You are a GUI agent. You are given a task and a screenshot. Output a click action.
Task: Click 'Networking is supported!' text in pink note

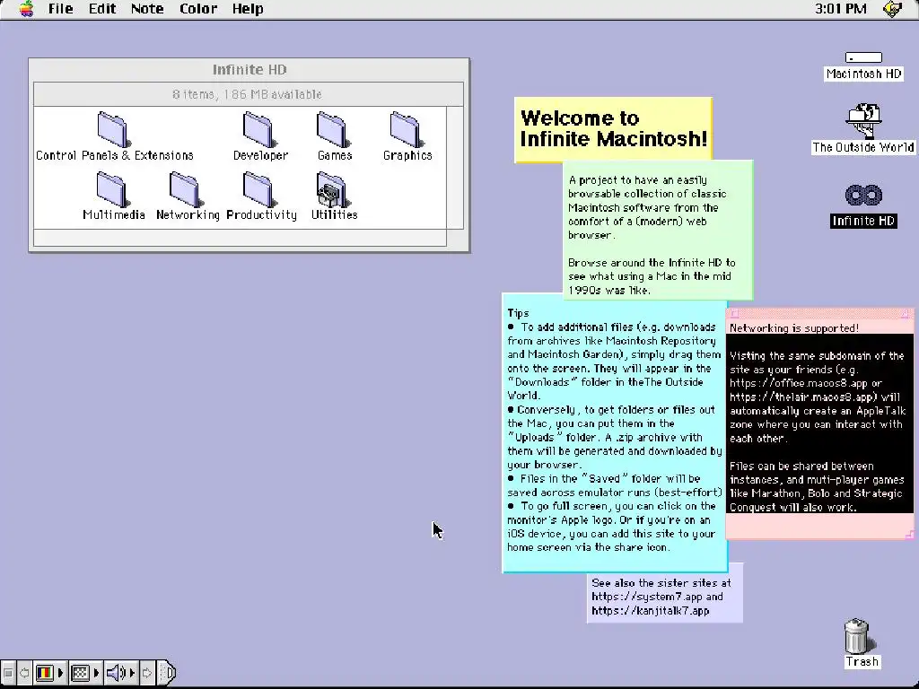coord(794,328)
